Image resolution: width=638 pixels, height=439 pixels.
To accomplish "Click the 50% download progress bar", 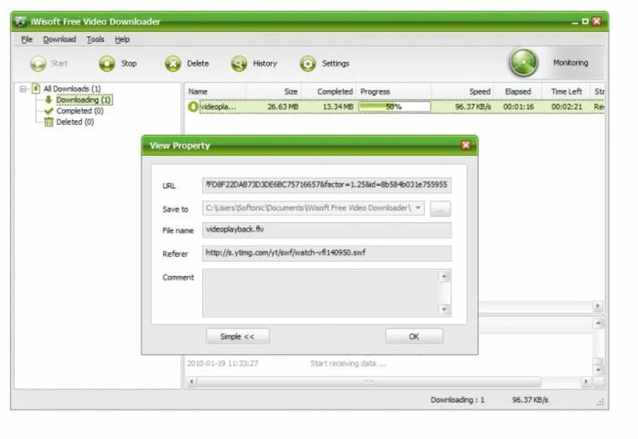I will pos(394,106).
